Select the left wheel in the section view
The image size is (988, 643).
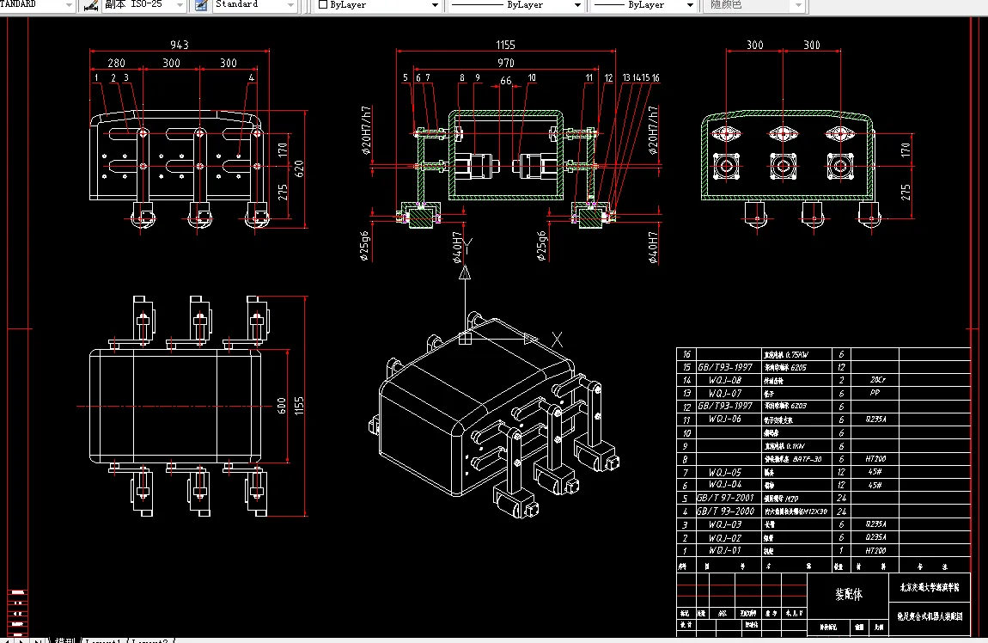pyautogui.click(x=419, y=217)
